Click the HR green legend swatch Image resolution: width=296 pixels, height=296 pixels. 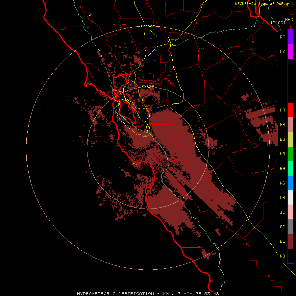click(x=290, y=154)
